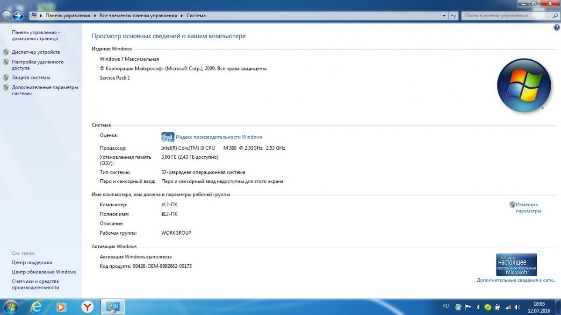This screenshot has height=315, width=561.
Task: Open 'Центр поддержки' link
Action: tap(32, 262)
